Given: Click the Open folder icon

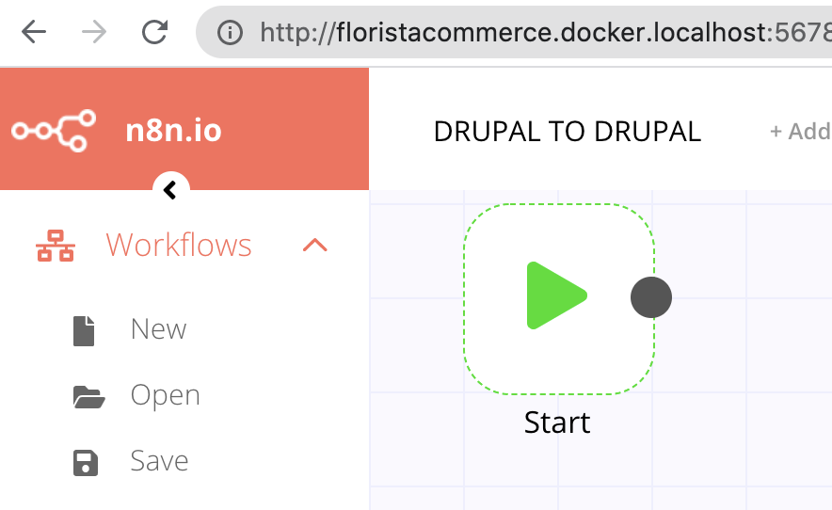Looking at the screenshot, I should [88, 397].
